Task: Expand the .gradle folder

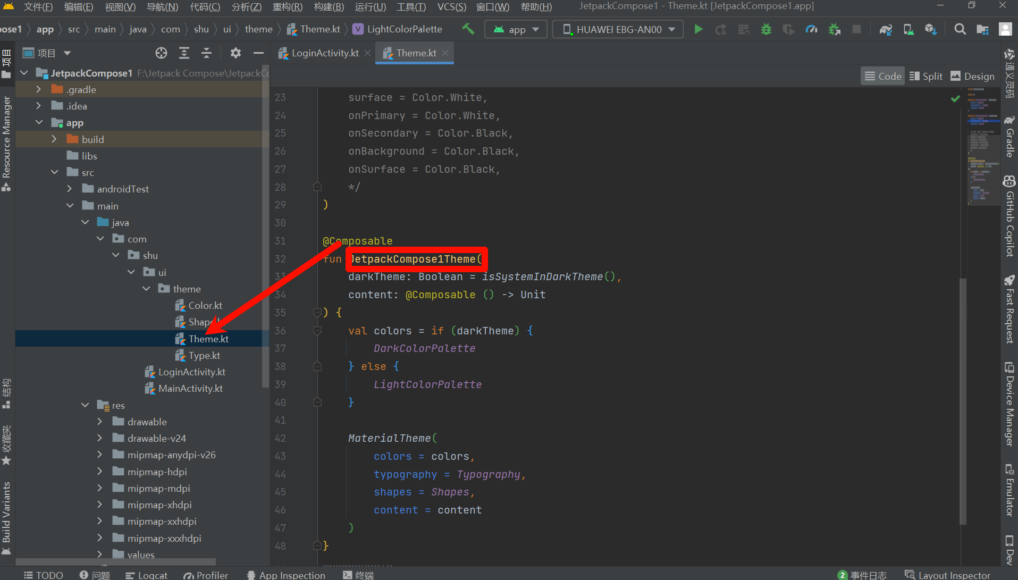Action: click(38, 89)
